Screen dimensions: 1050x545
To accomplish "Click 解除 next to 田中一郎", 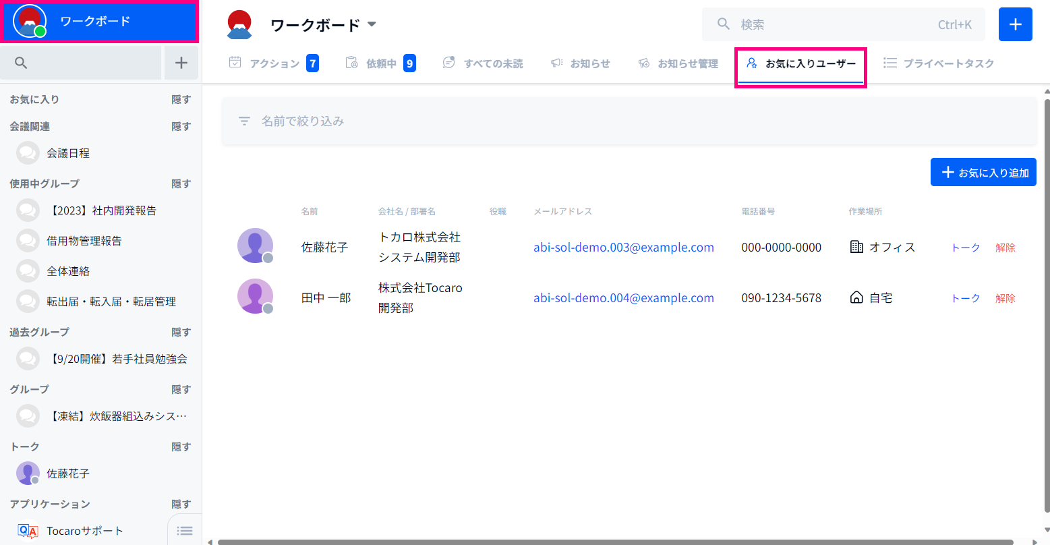I will (x=1005, y=297).
